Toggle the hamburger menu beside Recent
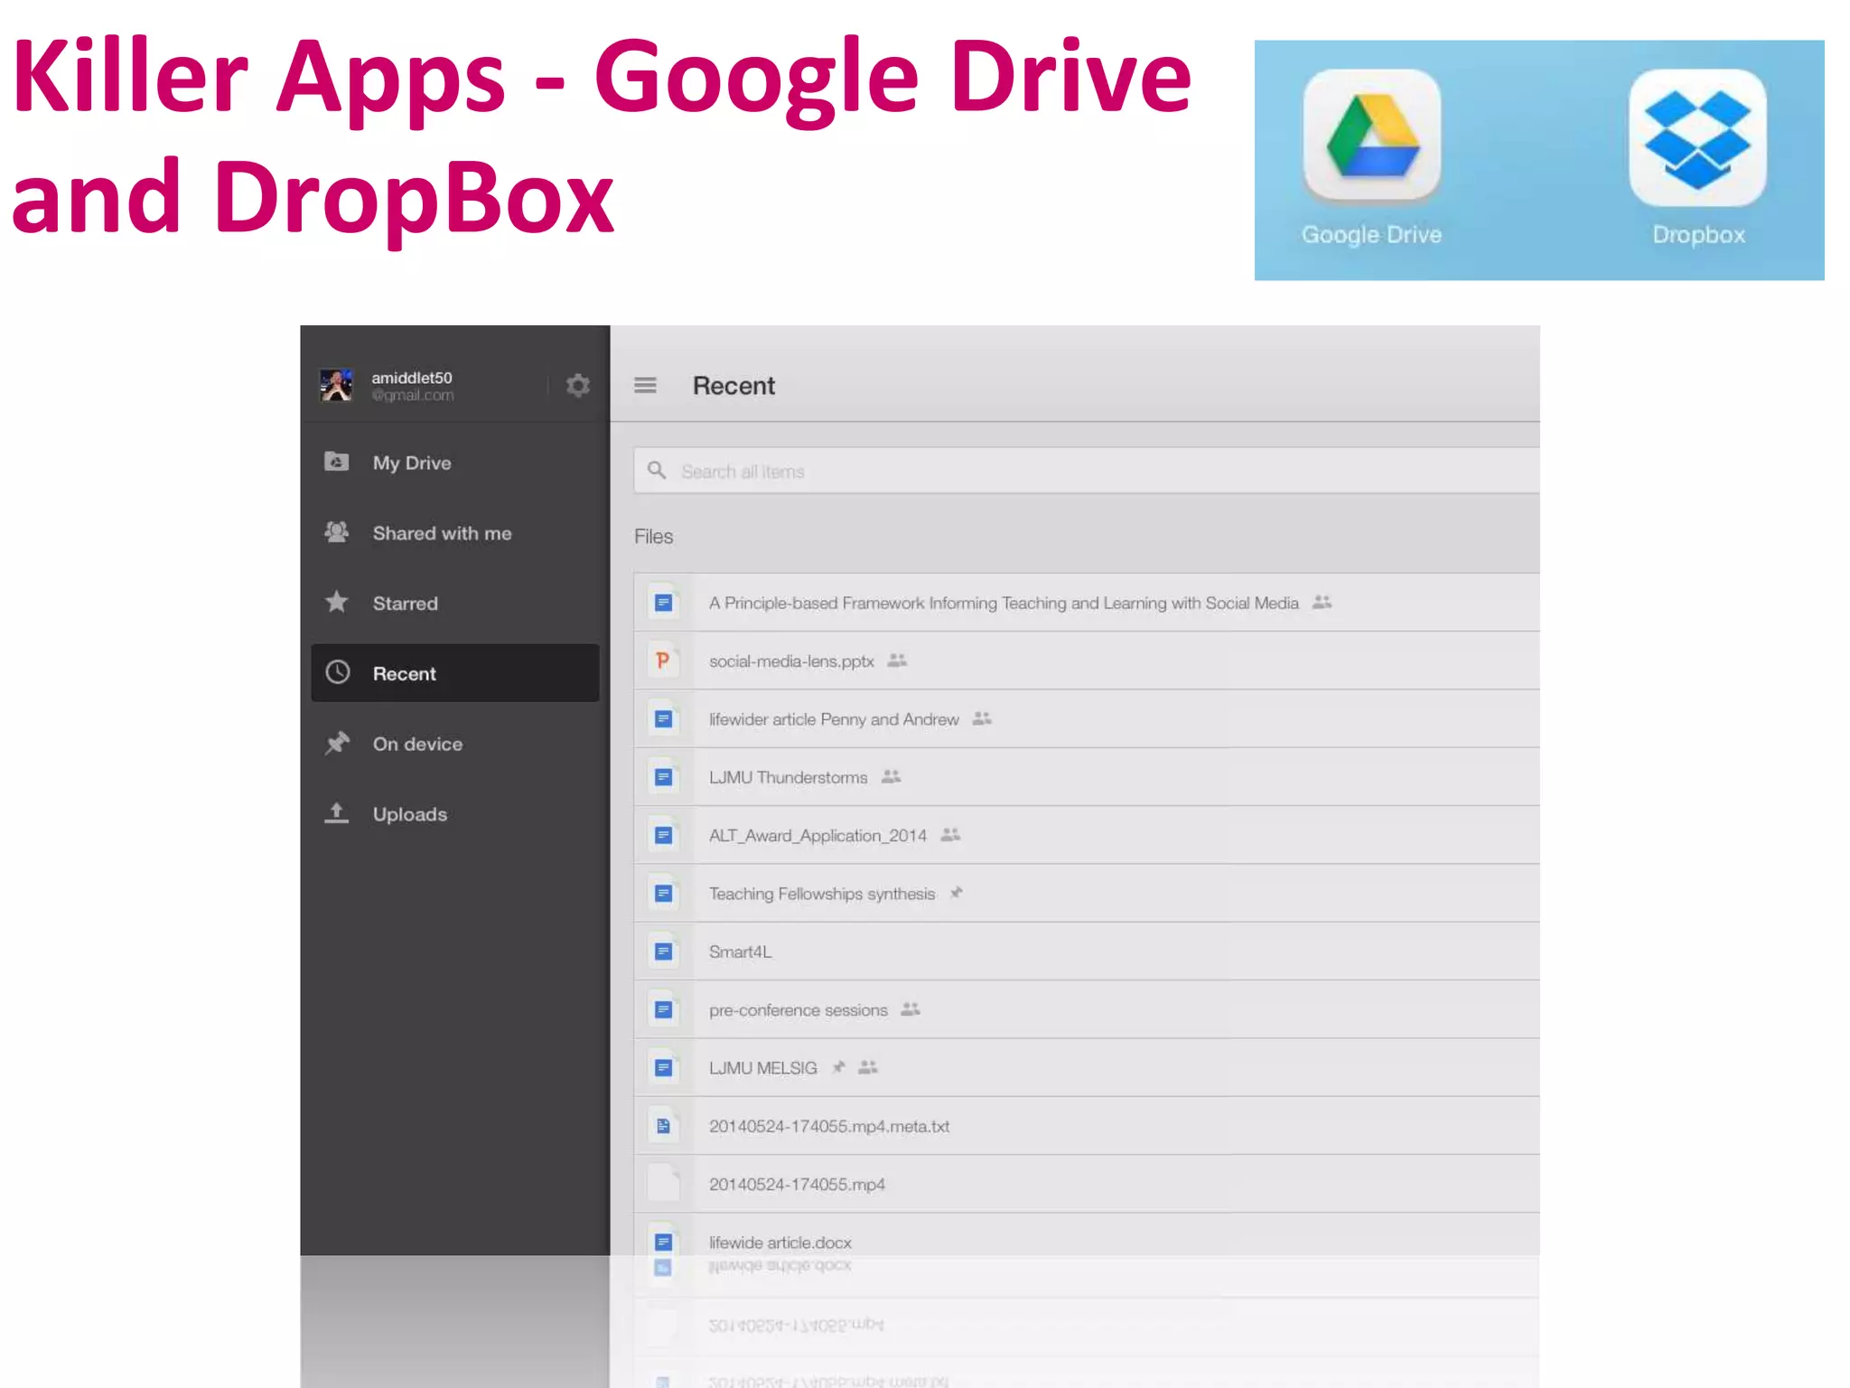Screen dimensions: 1850x1388 click(645, 386)
